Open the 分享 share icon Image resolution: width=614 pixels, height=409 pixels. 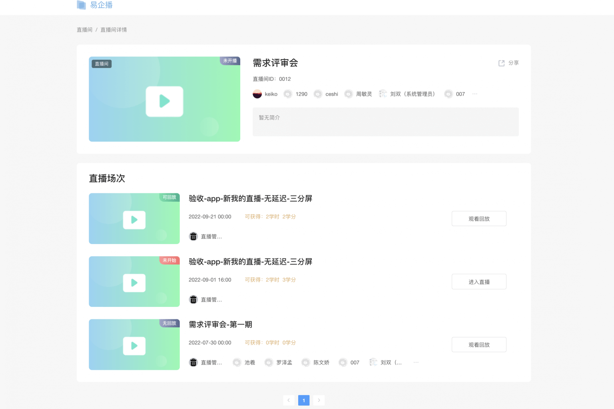[501, 63]
